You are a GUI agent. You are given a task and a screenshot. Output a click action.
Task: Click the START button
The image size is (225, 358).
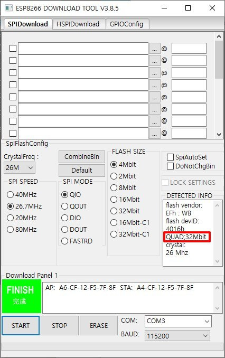21,325
